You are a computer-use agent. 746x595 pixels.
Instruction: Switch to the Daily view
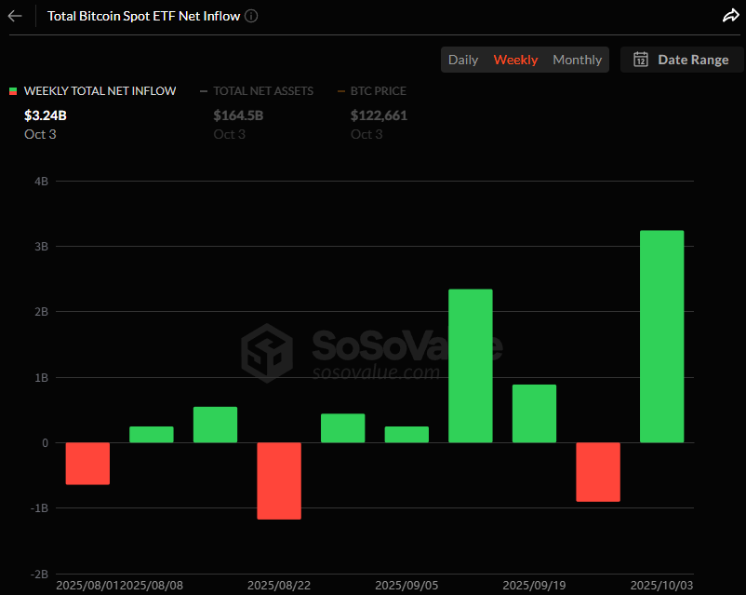tap(463, 60)
